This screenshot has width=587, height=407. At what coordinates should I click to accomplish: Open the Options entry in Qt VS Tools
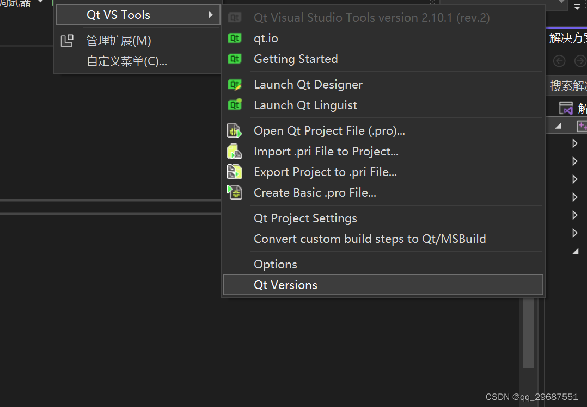275,264
